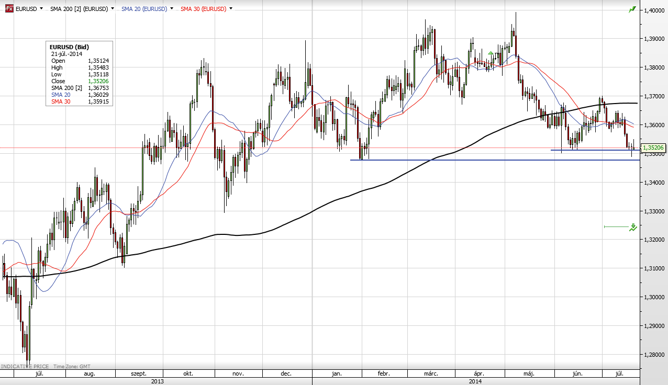This screenshot has width=668, height=385.
Task: Click the SMA 30 value 1,35915
Action: [98, 101]
